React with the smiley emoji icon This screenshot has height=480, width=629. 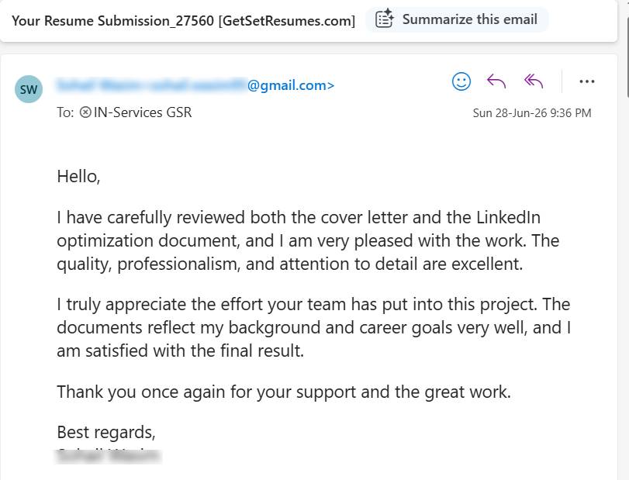tap(461, 81)
